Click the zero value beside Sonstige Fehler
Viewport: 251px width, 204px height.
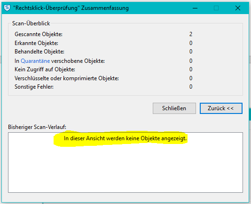[191, 87]
